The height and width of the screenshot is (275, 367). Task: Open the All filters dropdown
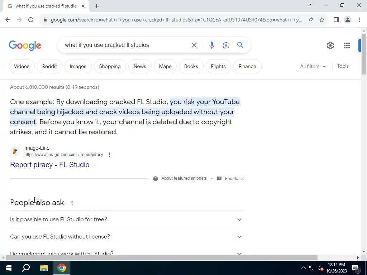pos(313,66)
